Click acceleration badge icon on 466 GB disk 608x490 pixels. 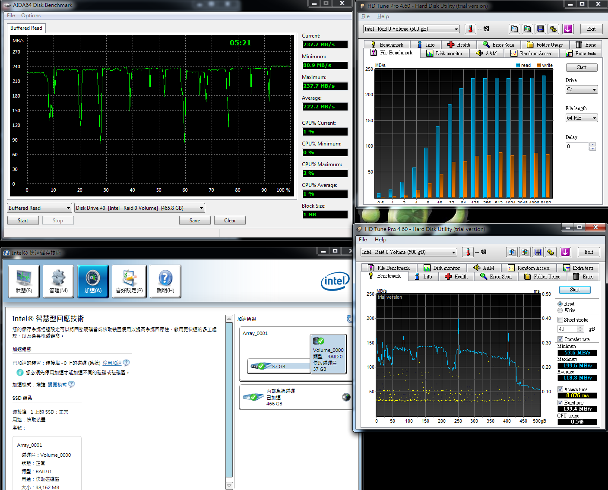[x=346, y=397]
